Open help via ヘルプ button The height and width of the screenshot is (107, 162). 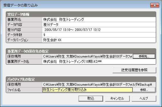[x=144, y=98]
